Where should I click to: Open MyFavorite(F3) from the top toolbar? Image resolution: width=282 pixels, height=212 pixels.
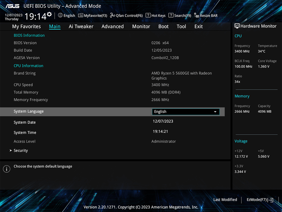(x=93, y=16)
